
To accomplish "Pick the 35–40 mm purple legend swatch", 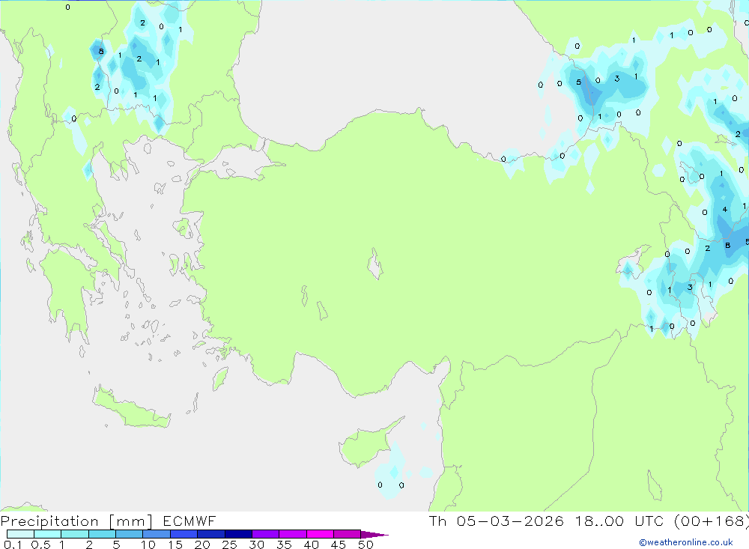I will (x=293, y=534).
